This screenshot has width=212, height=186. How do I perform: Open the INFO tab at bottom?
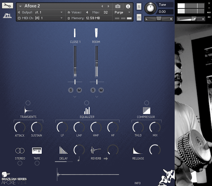click(138, 183)
